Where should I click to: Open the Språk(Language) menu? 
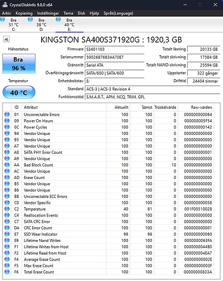coord(119,13)
